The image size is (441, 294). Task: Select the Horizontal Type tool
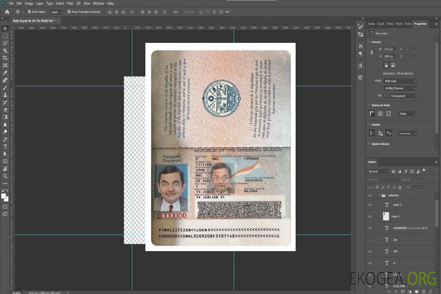coord(5,147)
